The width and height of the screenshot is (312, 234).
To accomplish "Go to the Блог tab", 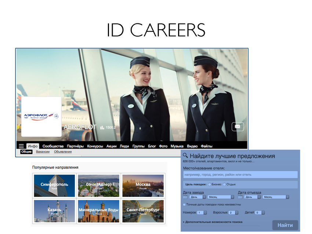I will (x=152, y=146).
